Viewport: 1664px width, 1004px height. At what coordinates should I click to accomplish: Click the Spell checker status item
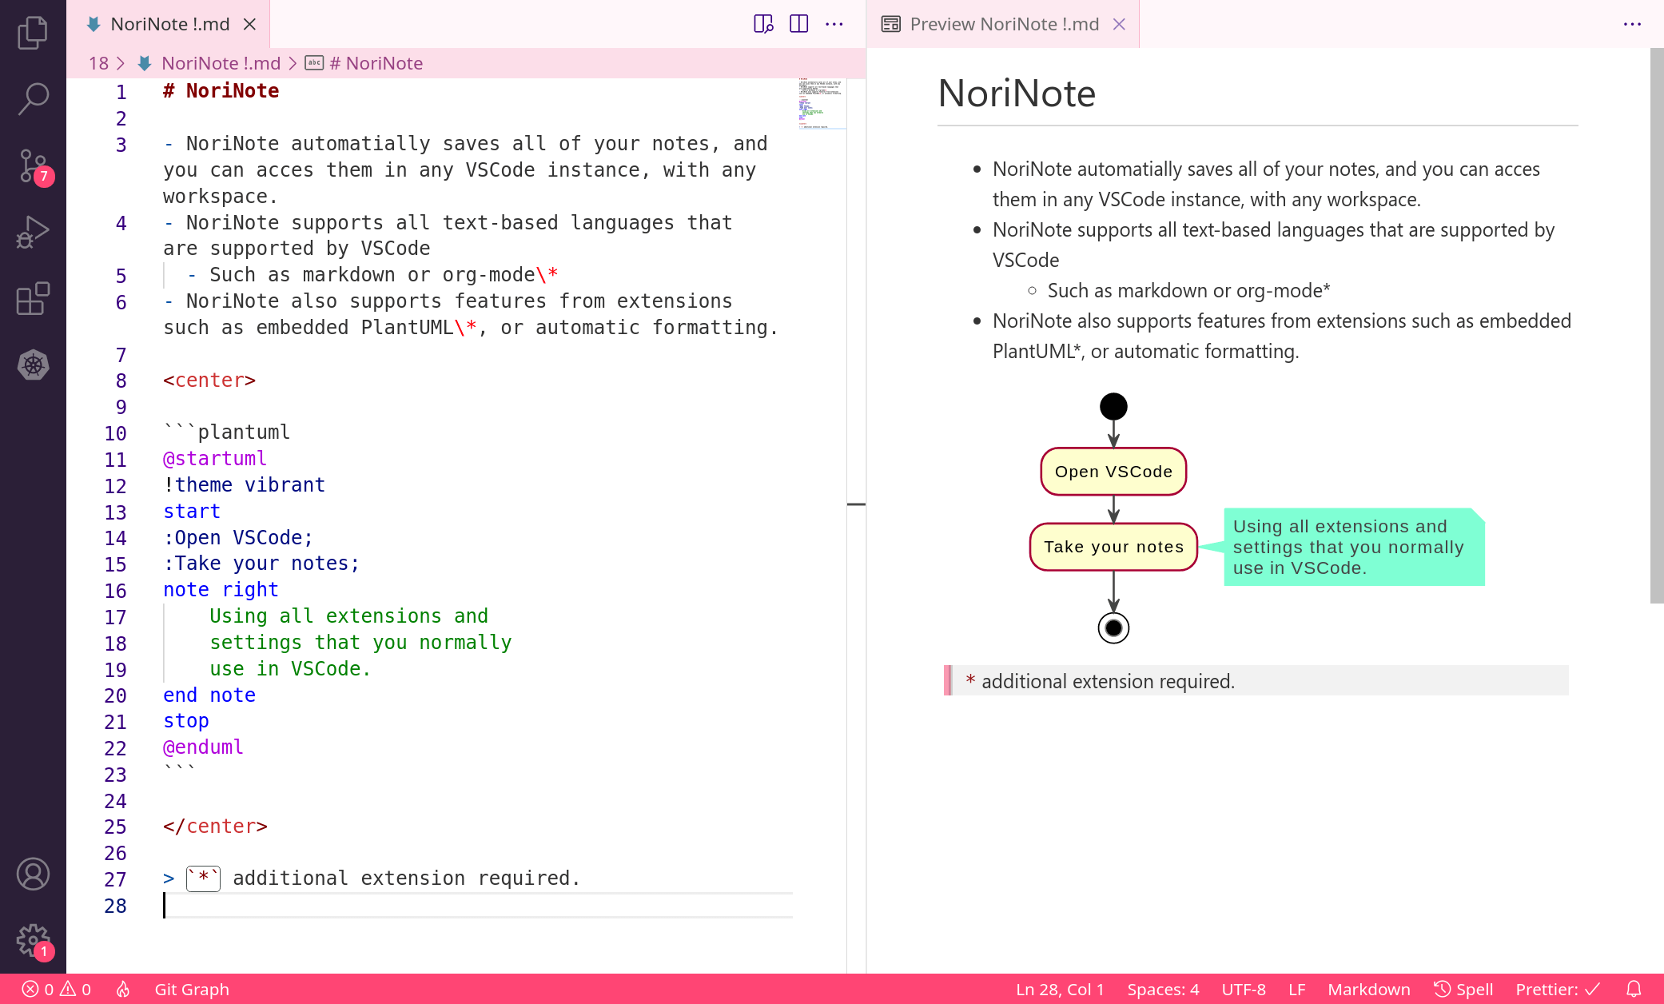point(1463,990)
